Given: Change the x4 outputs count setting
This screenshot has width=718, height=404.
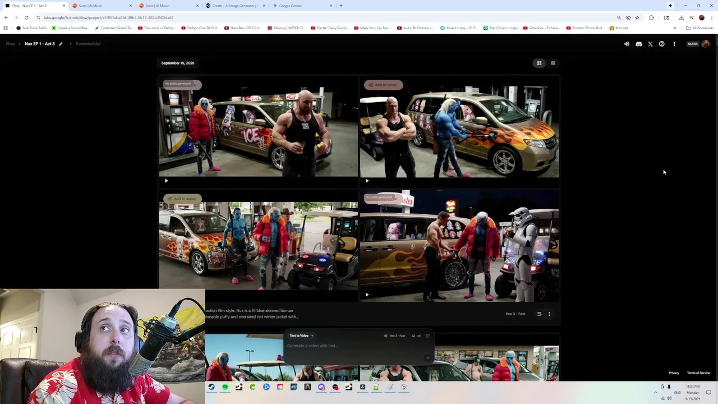Looking at the screenshot, I should point(416,336).
